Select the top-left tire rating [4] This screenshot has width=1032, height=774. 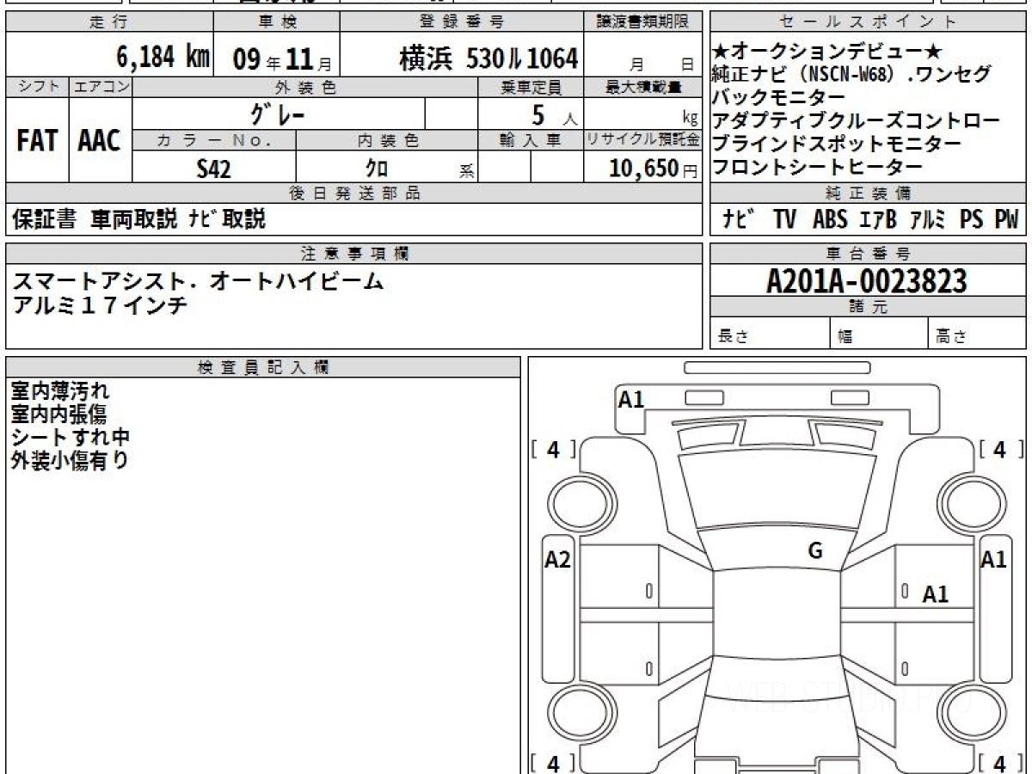point(553,449)
